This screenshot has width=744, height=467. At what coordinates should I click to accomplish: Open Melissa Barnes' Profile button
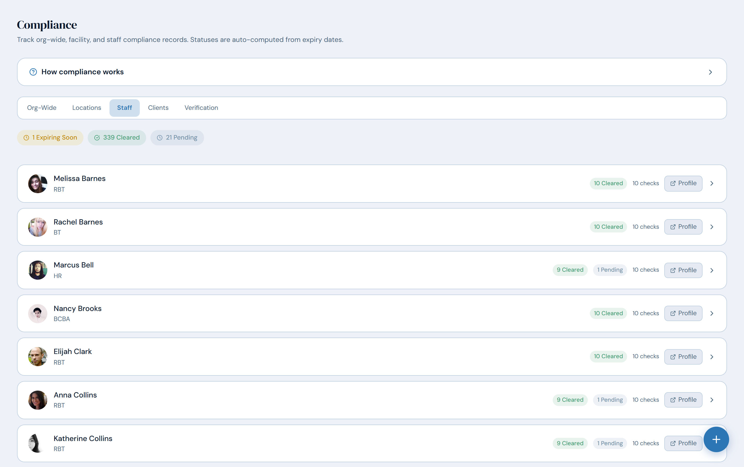click(x=683, y=183)
